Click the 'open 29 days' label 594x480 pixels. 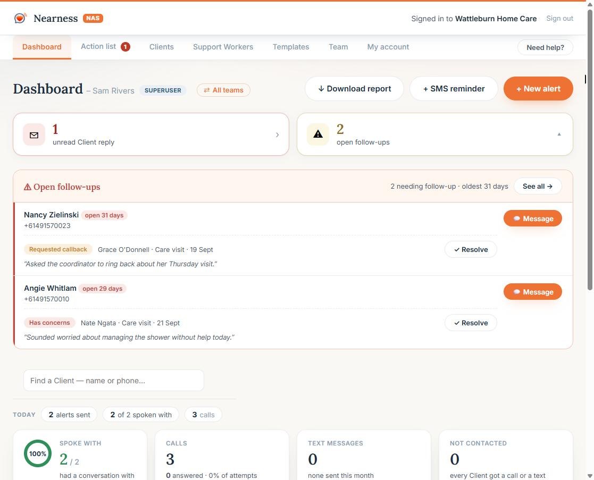(x=102, y=289)
